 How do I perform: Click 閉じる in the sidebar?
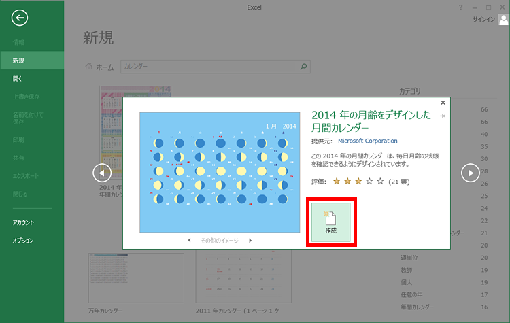[20, 194]
